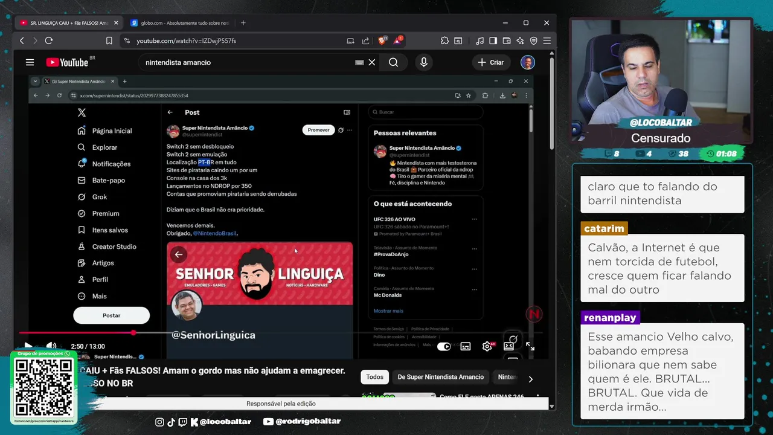Enter fullscreen video mode
The image size is (773, 435).
pyautogui.click(x=530, y=346)
